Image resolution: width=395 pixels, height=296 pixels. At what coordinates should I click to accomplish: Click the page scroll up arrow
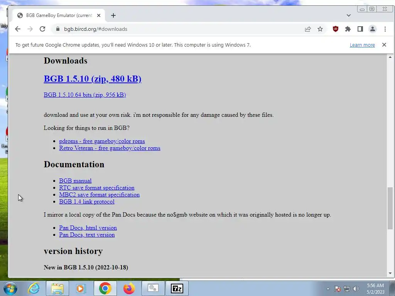tap(390, 57)
